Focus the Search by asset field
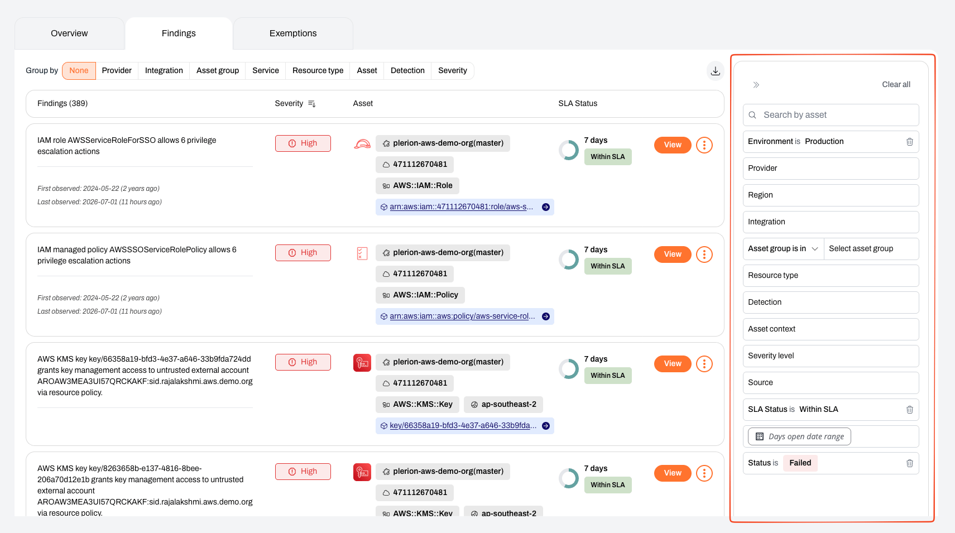The image size is (955, 533). click(x=831, y=115)
